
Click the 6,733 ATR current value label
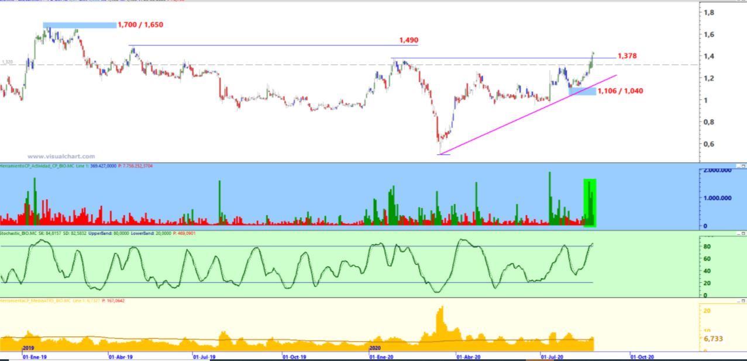[713, 338]
